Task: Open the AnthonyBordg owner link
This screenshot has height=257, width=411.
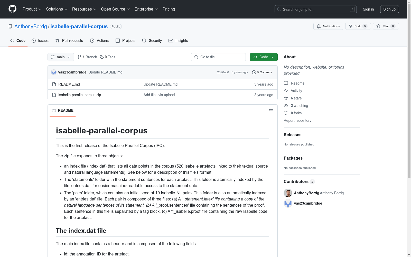Action: (31, 26)
